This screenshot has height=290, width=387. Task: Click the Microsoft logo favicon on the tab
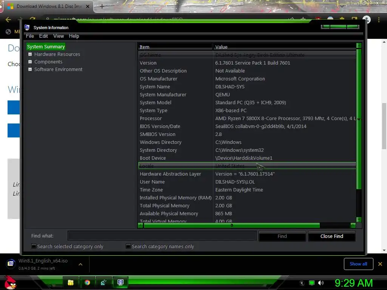pos(10,6)
